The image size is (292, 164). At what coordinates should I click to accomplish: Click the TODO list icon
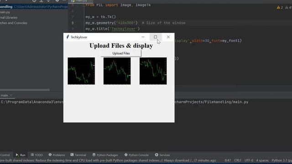(32, 155)
